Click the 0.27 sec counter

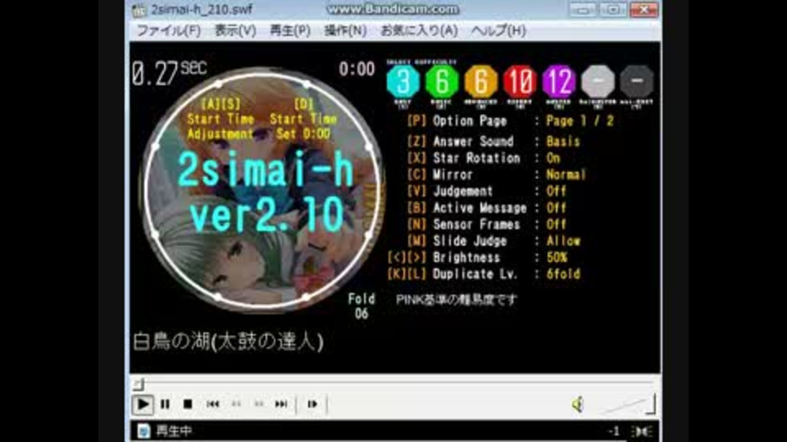click(169, 73)
